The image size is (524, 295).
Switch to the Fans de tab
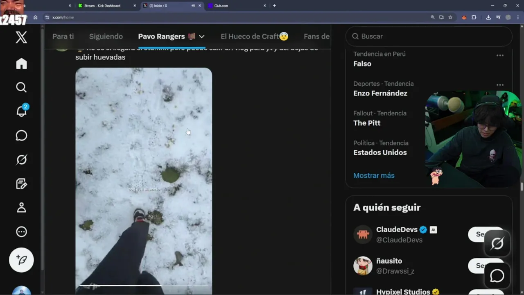click(316, 36)
